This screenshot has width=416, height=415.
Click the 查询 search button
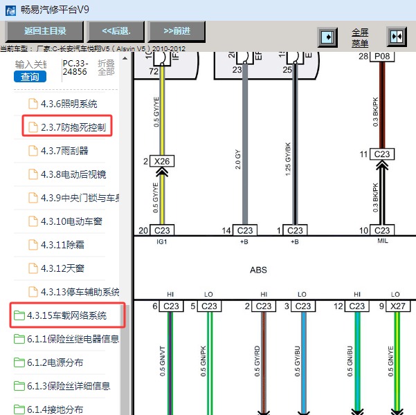(30, 77)
